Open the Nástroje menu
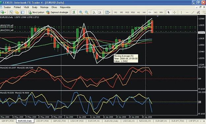The width and height of the screenshot is (206, 124). [x=44, y=7]
